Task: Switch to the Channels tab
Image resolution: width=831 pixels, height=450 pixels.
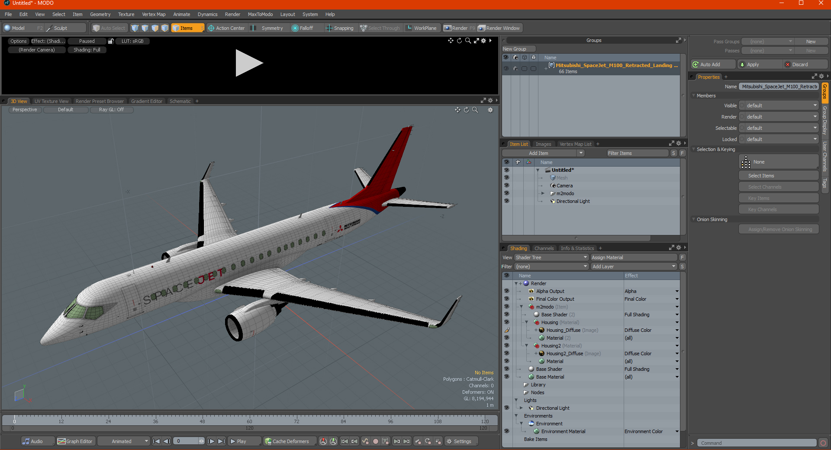Action: pyautogui.click(x=544, y=248)
